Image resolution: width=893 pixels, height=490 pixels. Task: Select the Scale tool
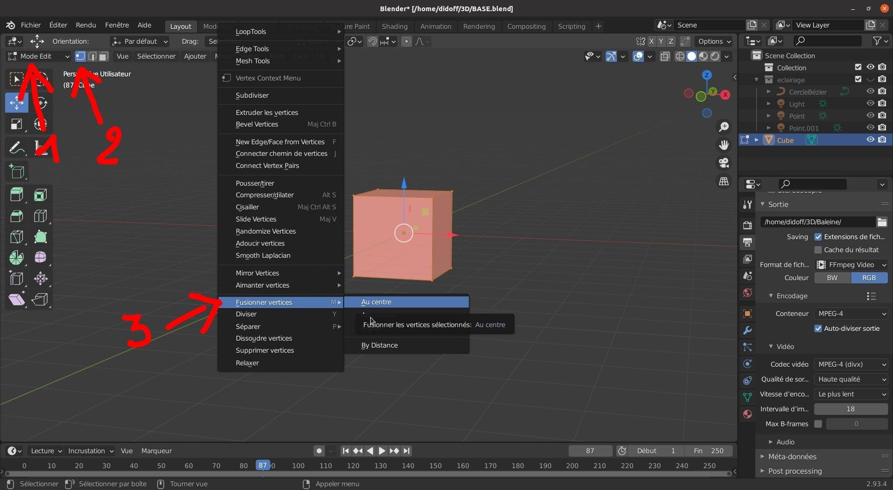[x=16, y=124]
